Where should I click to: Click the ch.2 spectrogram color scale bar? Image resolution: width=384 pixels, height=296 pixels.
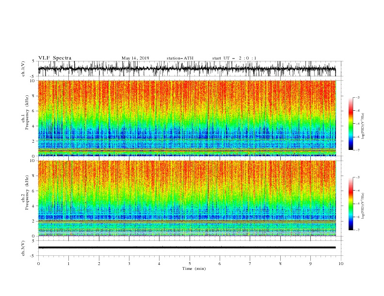[x=351, y=204]
